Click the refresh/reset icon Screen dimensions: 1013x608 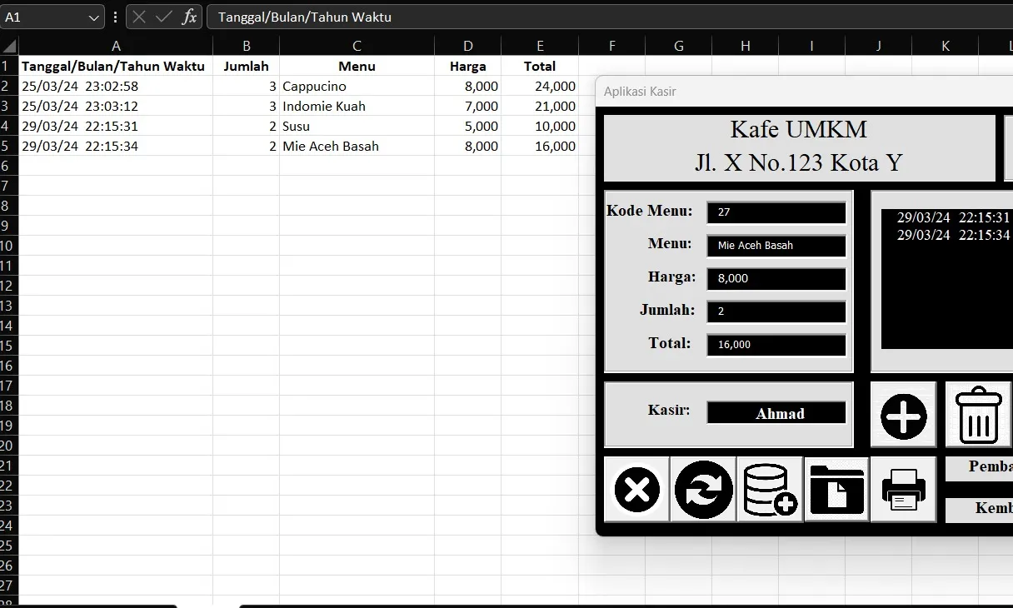[702, 490]
